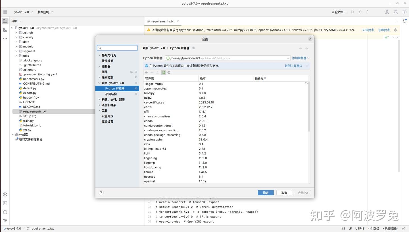Open settings help with the question mark icon

[x=101, y=192]
